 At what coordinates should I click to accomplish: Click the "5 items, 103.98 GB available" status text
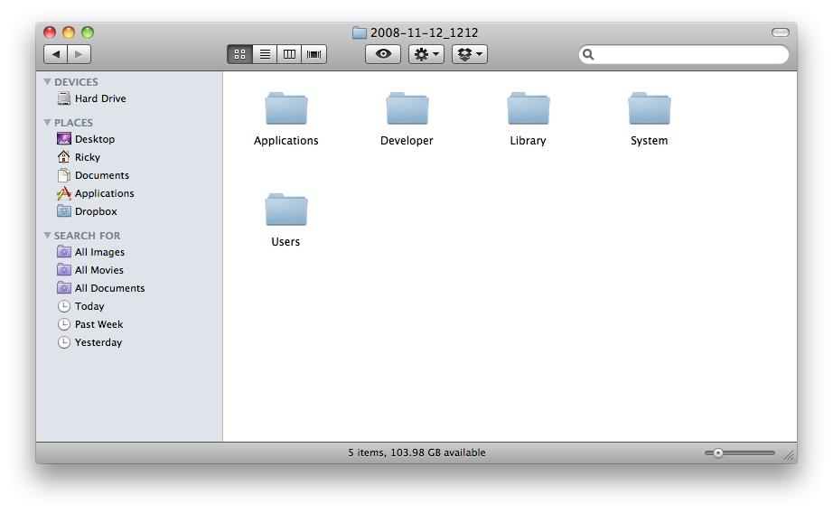(x=417, y=452)
